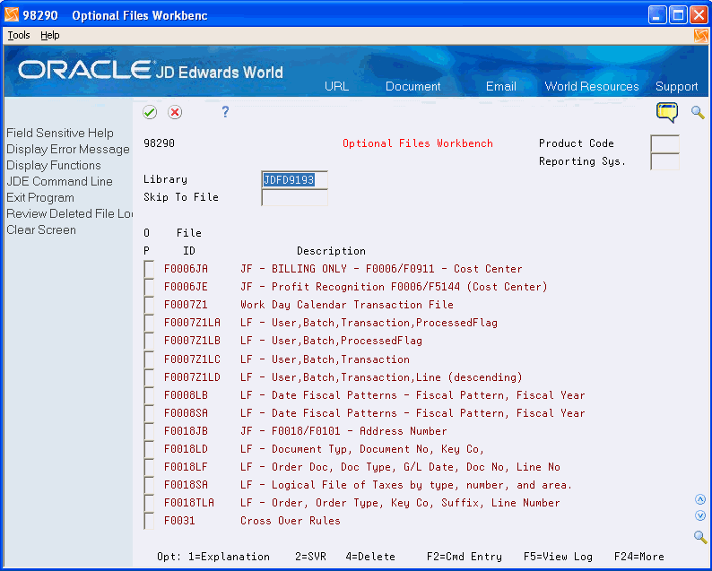Click F5=View Log function key text
Image resolution: width=712 pixels, height=571 pixels.
pos(558,557)
